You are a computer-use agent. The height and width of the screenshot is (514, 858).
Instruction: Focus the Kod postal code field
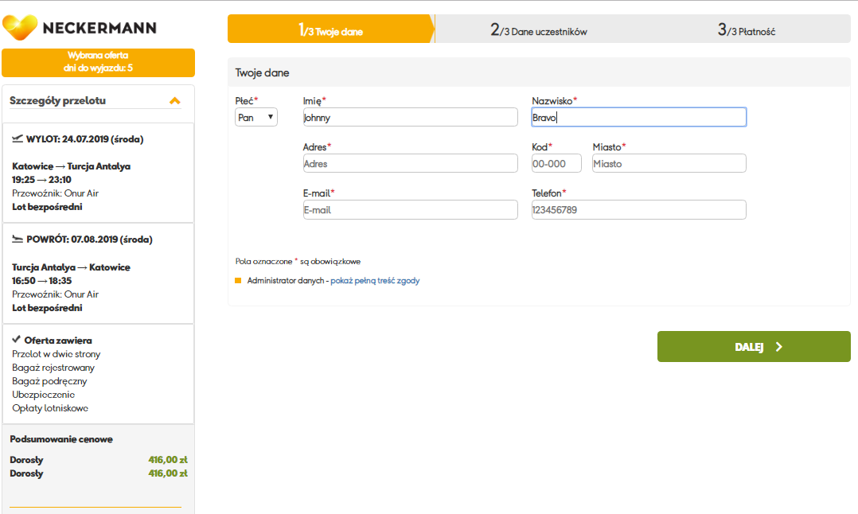pyautogui.click(x=556, y=163)
